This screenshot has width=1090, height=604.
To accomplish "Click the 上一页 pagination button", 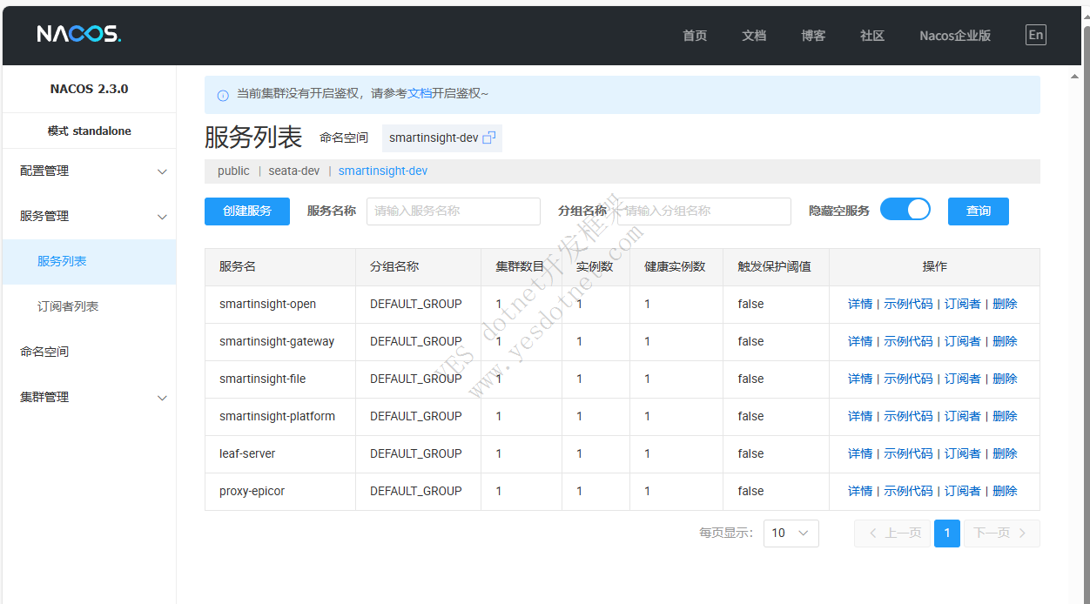I will click(893, 534).
